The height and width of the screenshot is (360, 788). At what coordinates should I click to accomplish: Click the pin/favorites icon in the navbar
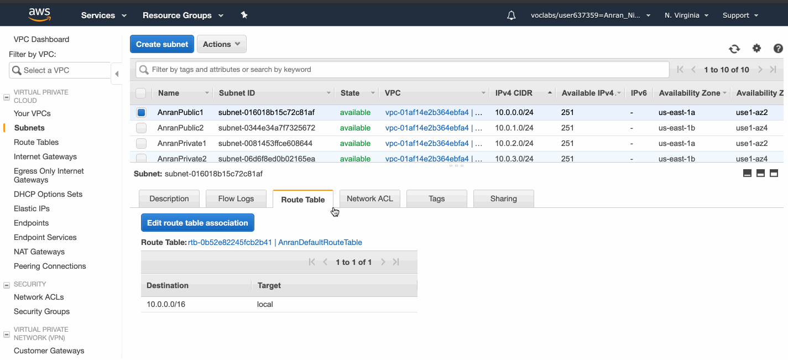click(244, 15)
